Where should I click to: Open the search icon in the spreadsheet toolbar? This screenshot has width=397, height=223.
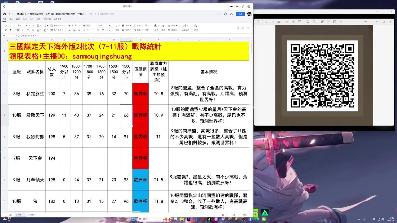(x=243, y=28)
